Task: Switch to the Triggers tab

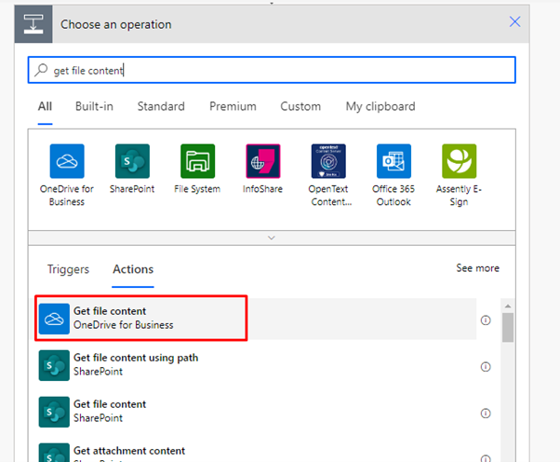Action: click(x=68, y=269)
